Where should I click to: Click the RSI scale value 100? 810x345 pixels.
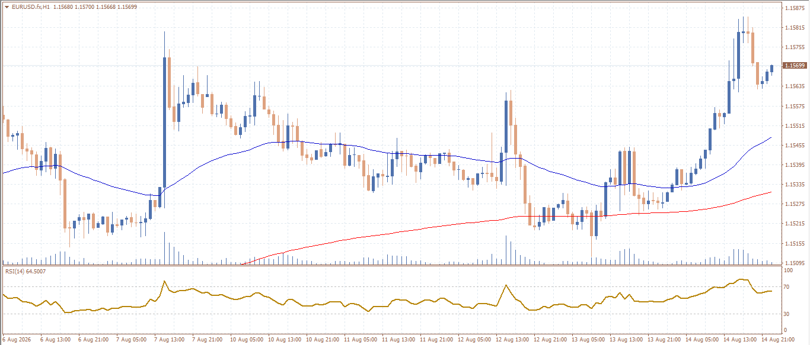789,270
